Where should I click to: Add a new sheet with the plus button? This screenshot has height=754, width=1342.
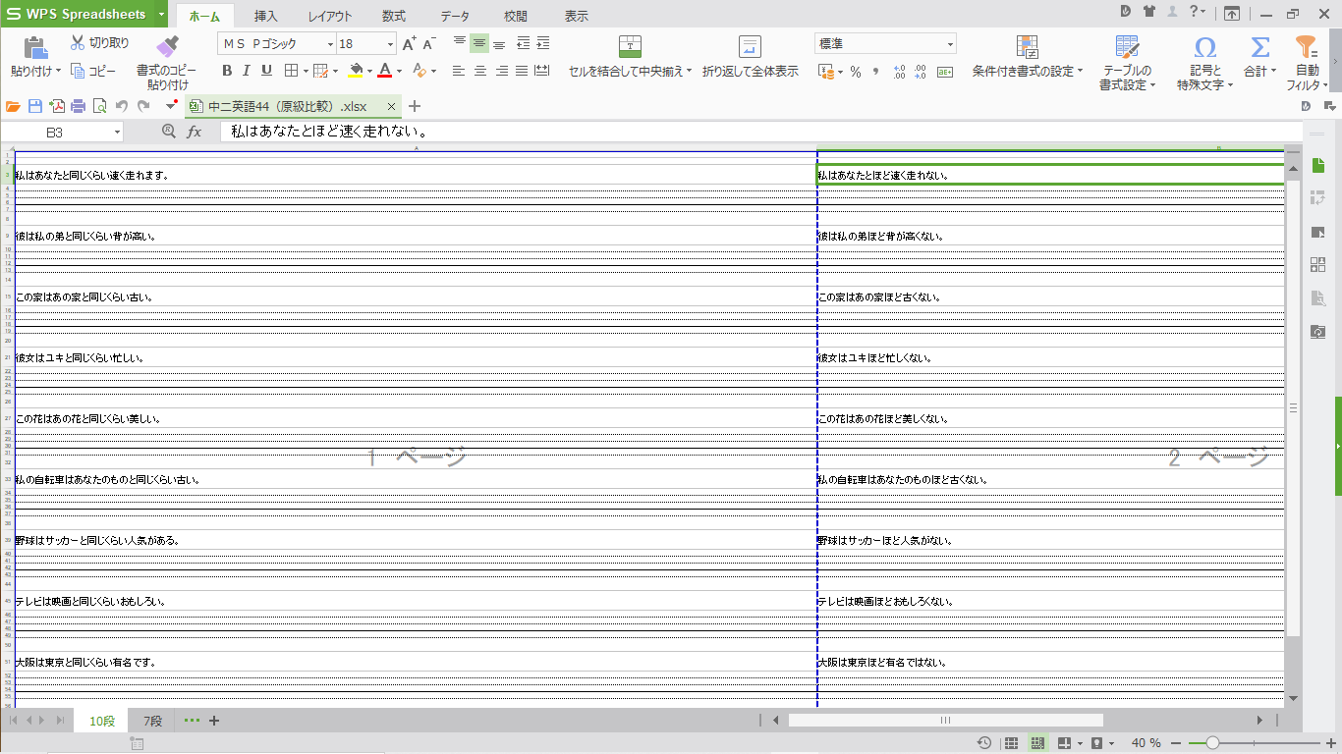pos(214,721)
